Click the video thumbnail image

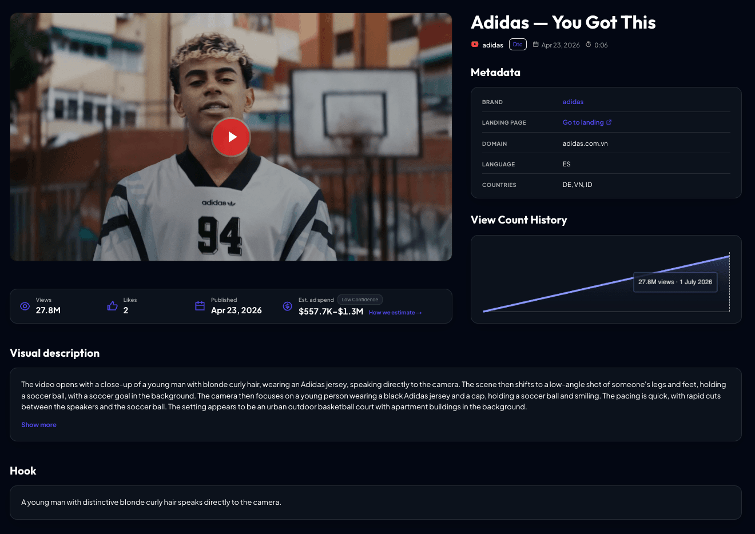pos(231,137)
